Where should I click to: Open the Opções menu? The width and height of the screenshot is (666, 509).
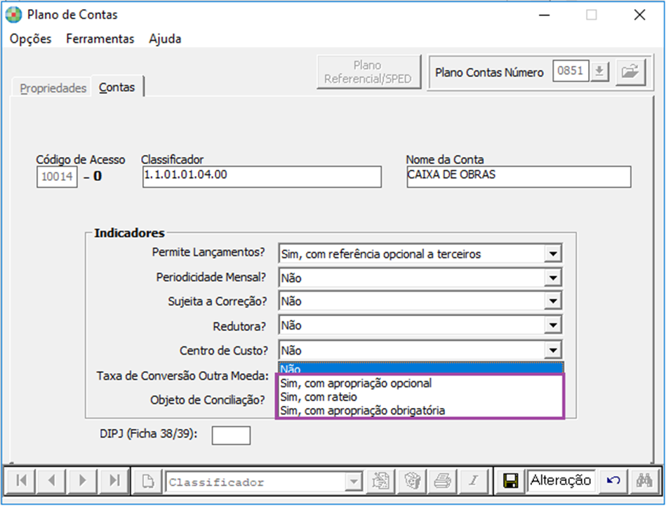click(x=31, y=39)
